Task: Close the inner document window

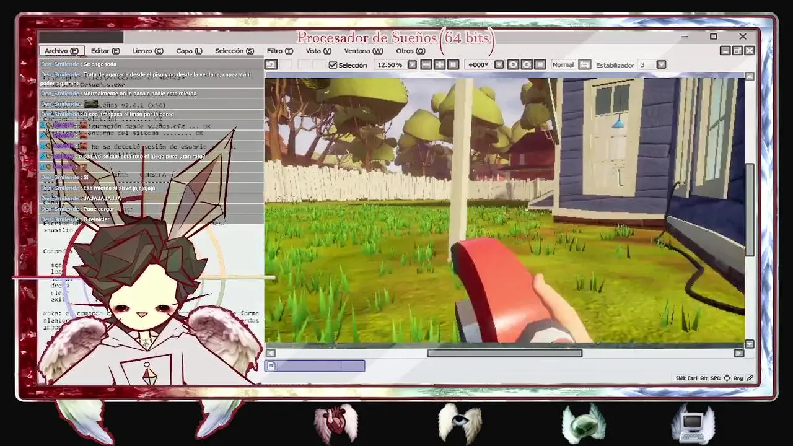Action: click(750, 51)
